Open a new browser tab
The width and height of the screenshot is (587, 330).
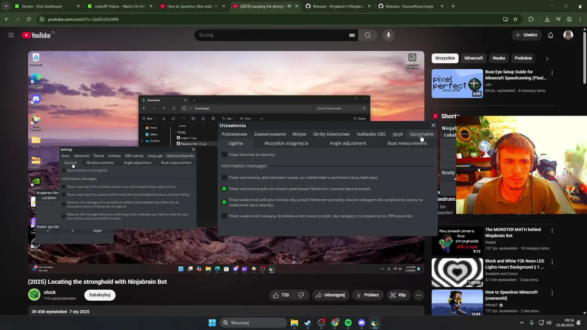pos(453,6)
